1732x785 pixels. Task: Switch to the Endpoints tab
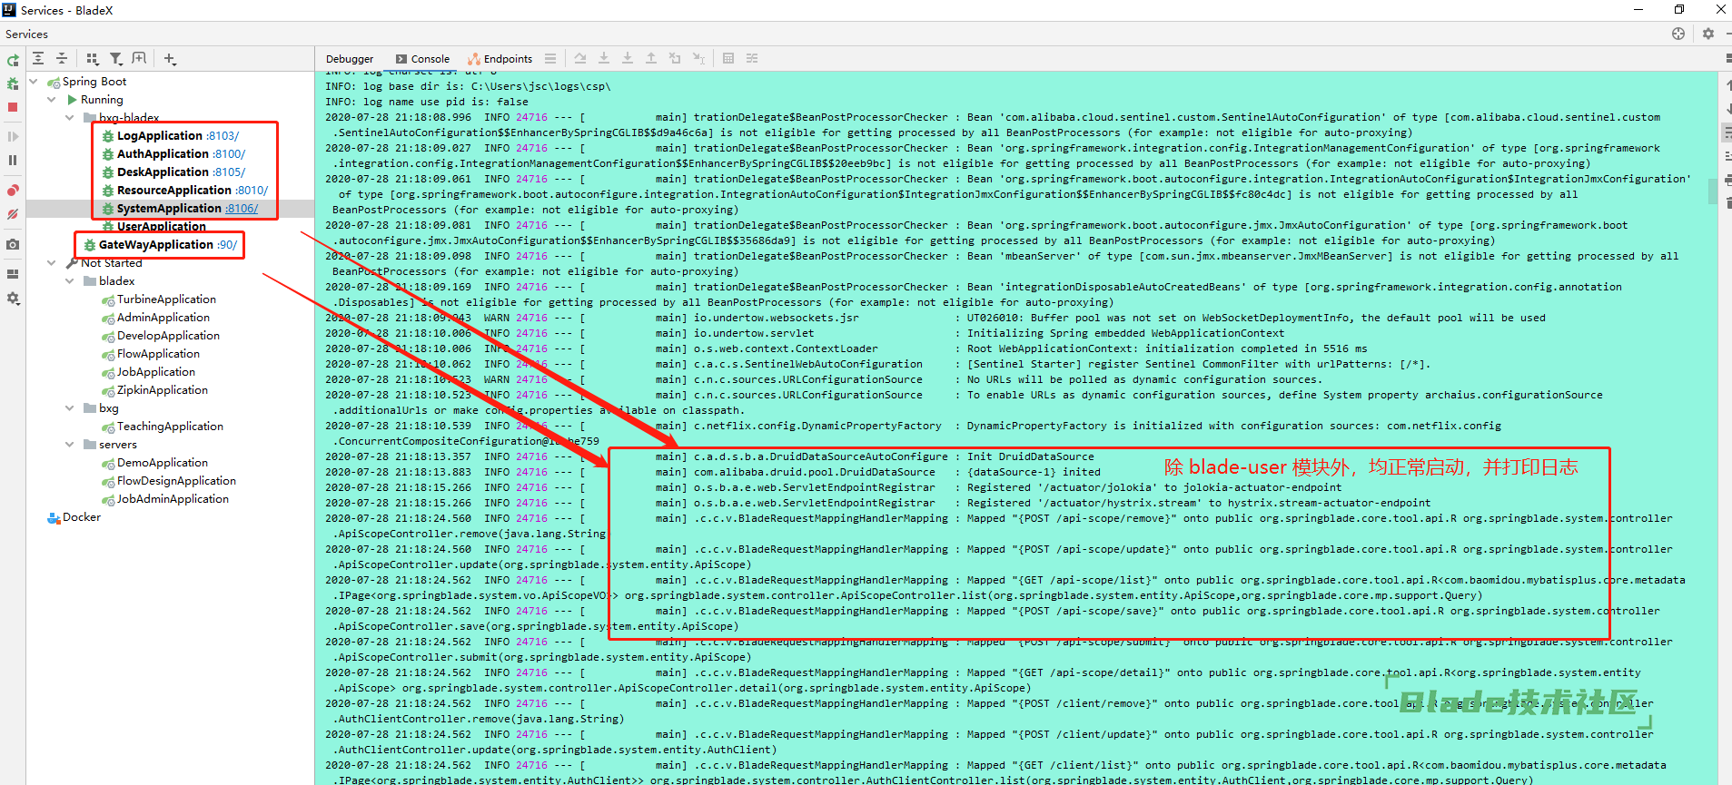tap(500, 59)
